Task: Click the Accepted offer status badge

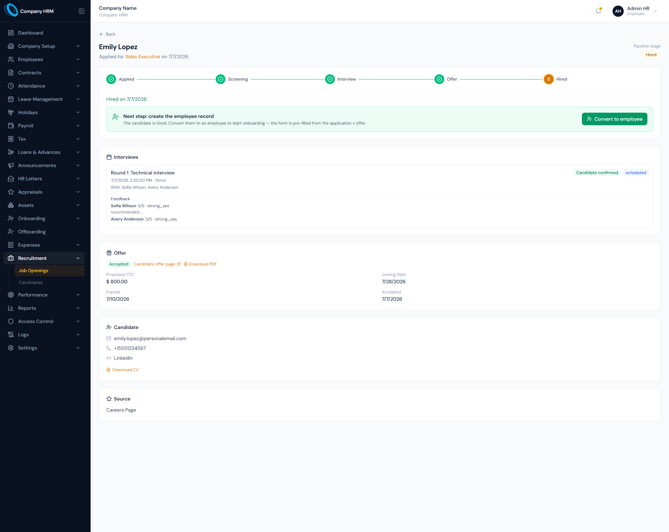Action: [118, 264]
